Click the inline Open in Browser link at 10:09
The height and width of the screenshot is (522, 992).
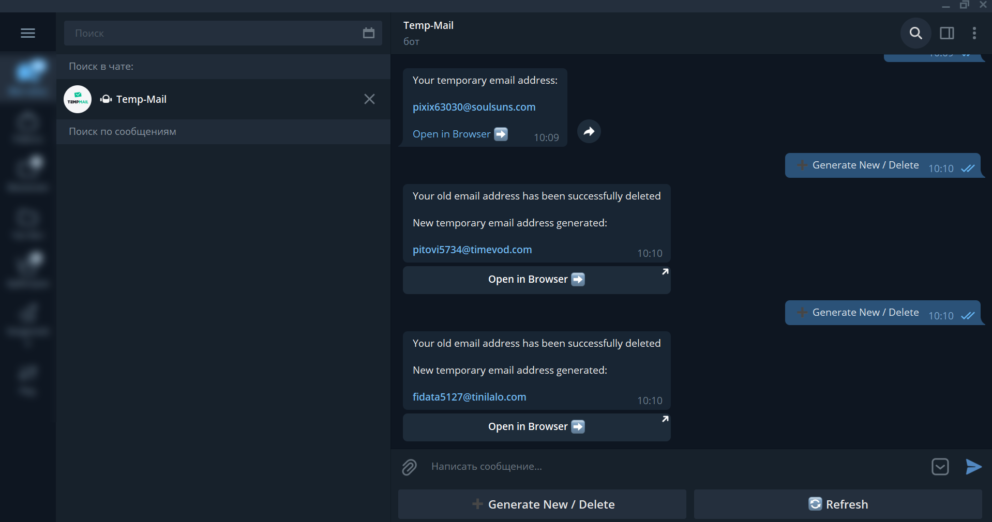click(x=460, y=134)
